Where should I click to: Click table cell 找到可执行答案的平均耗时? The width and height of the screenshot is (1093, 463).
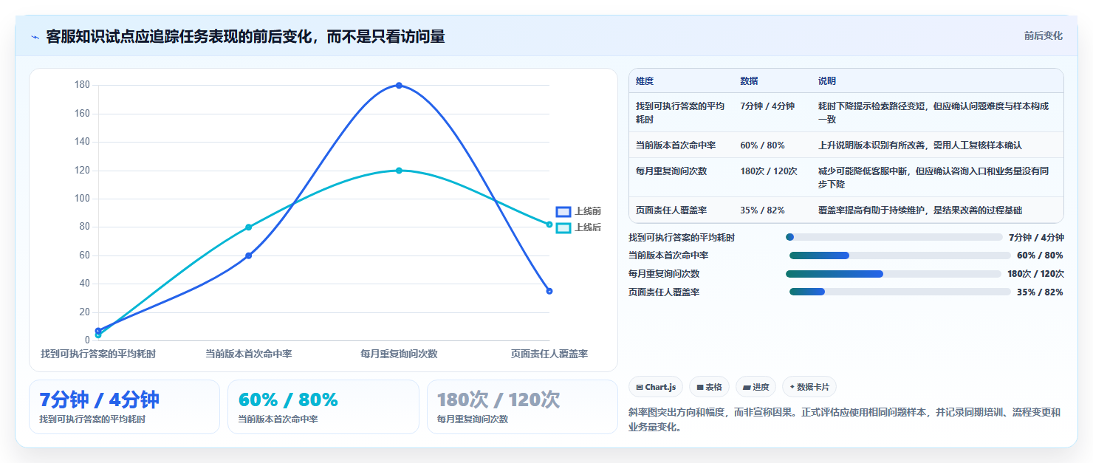[x=680, y=112]
